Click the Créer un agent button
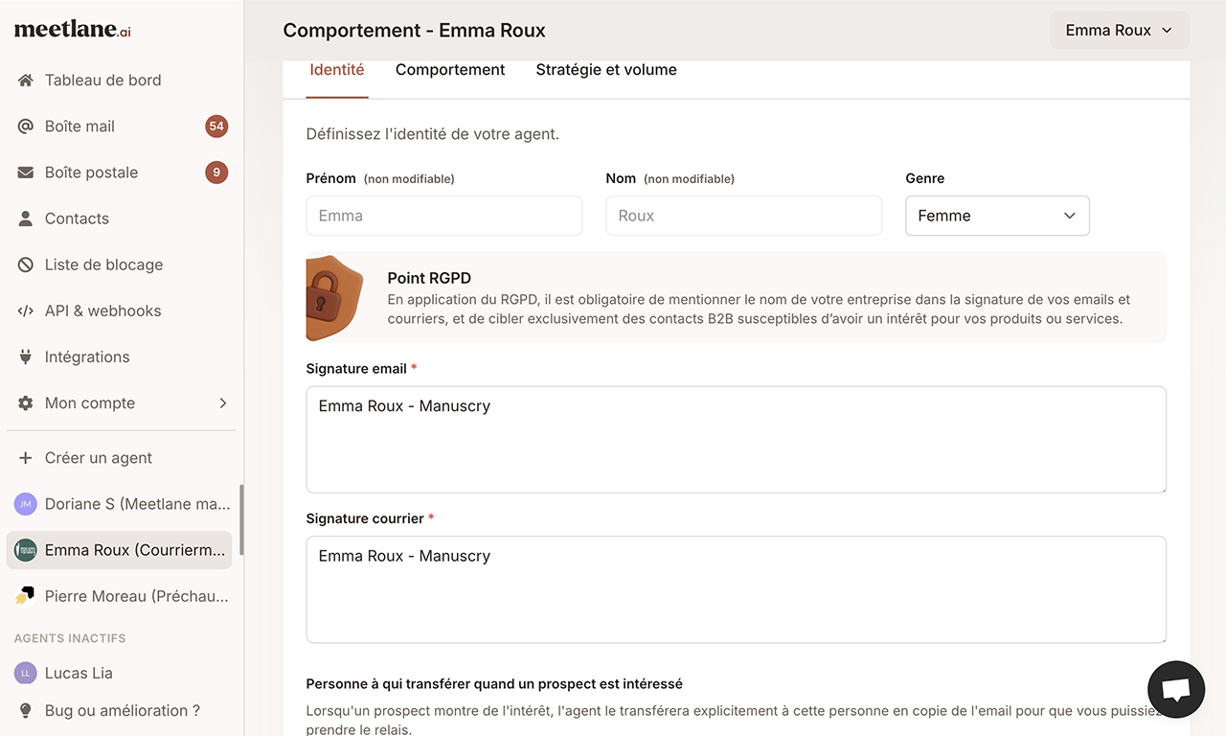This screenshot has width=1226, height=736. (98, 457)
